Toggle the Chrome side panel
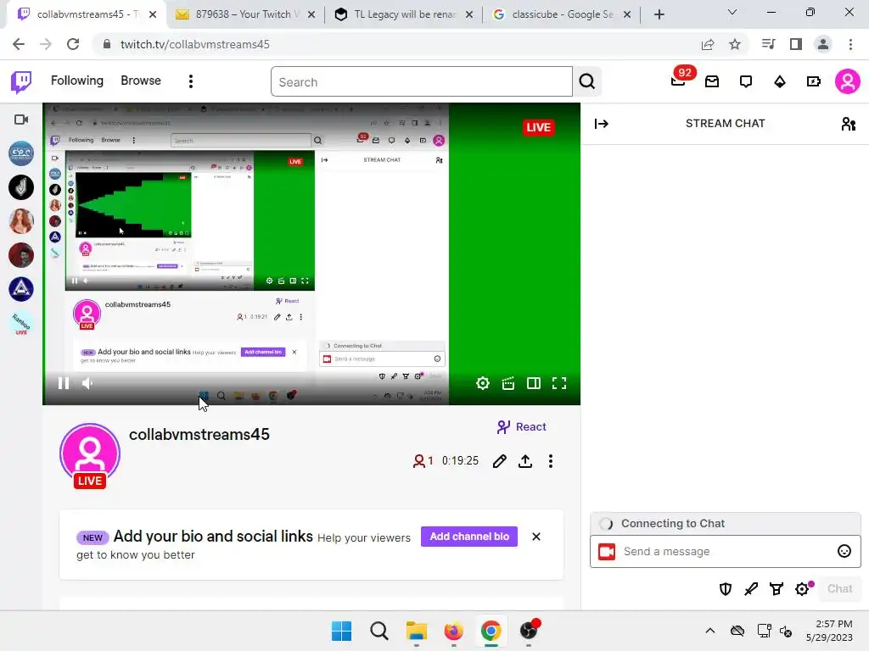 (x=796, y=44)
